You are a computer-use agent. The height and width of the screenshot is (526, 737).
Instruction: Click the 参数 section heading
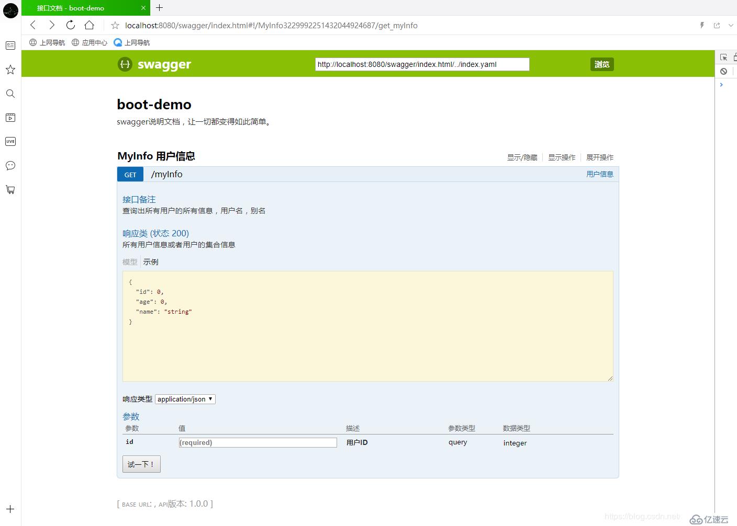point(131,417)
